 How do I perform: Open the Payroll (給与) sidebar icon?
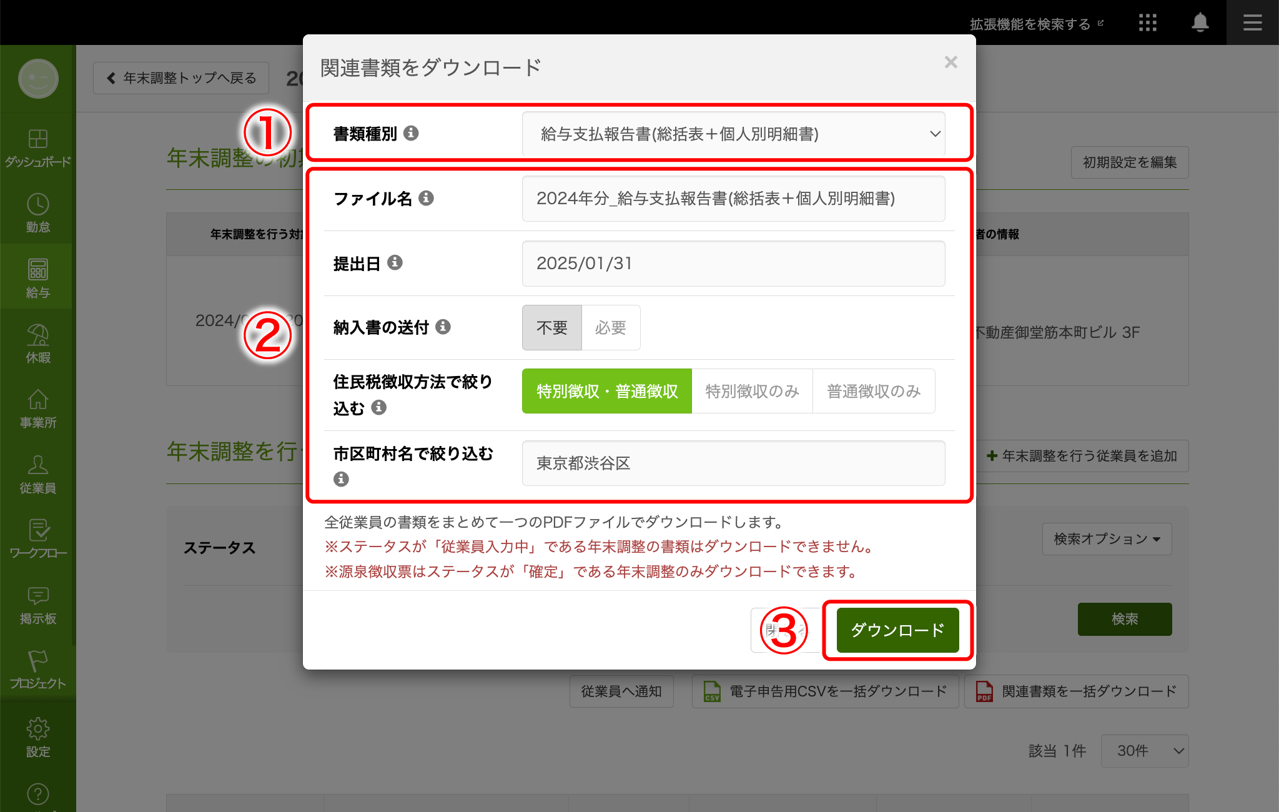click(37, 278)
